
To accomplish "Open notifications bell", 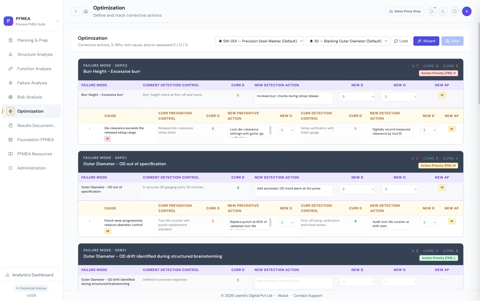I will tap(431, 11).
